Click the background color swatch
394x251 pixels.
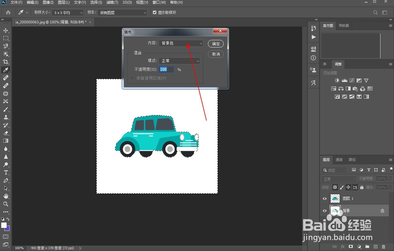[8, 229]
